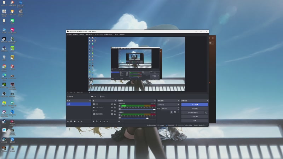Zoom in the preview with the plus icon
The width and height of the screenshot is (283, 159).
point(75,93)
